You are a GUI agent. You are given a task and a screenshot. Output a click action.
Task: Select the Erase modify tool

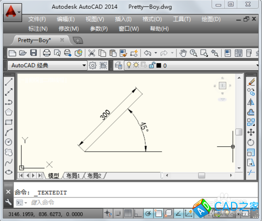(x=251, y=82)
